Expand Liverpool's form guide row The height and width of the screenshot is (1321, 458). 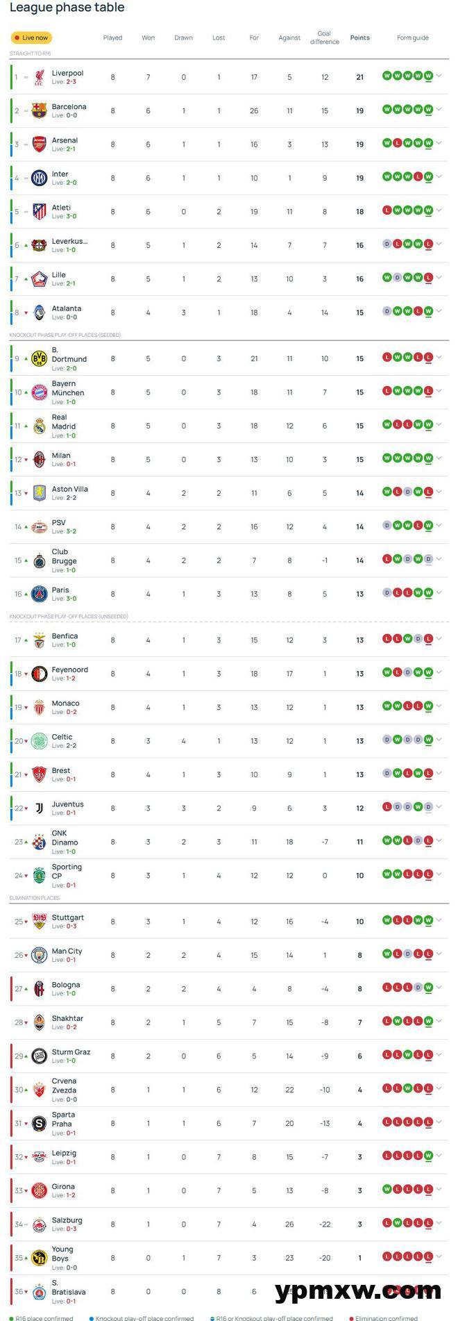tap(439, 76)
